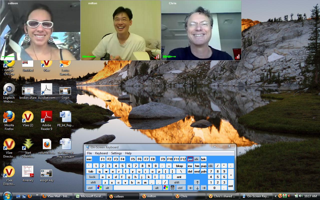Image resolution: width=320 pixels, height=200 pixels.
Task: Open the VSee (2) desktop icon
Action: coord(28,117)
